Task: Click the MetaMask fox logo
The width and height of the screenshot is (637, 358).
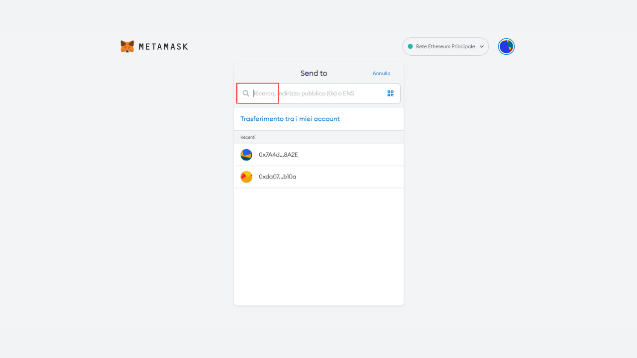Action: pos(127,46)
